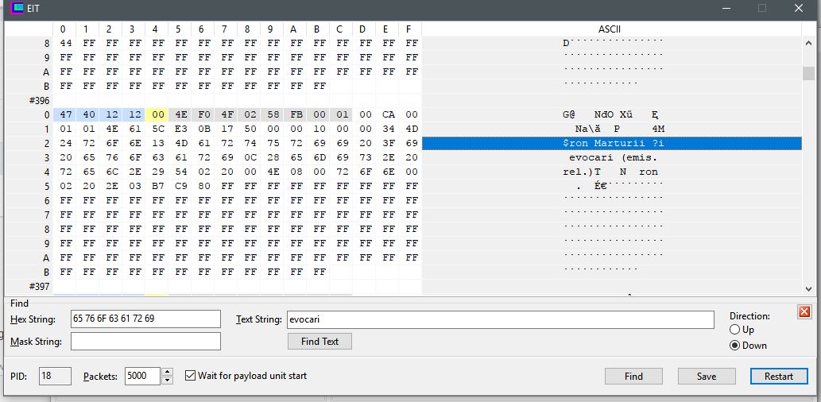Click the Save button
Image resolution: width=821 pixels, height=402 pixels.
point(706,376)
